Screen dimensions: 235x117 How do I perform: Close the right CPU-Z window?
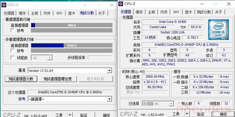pyautogui.click(x=229, y=4)
